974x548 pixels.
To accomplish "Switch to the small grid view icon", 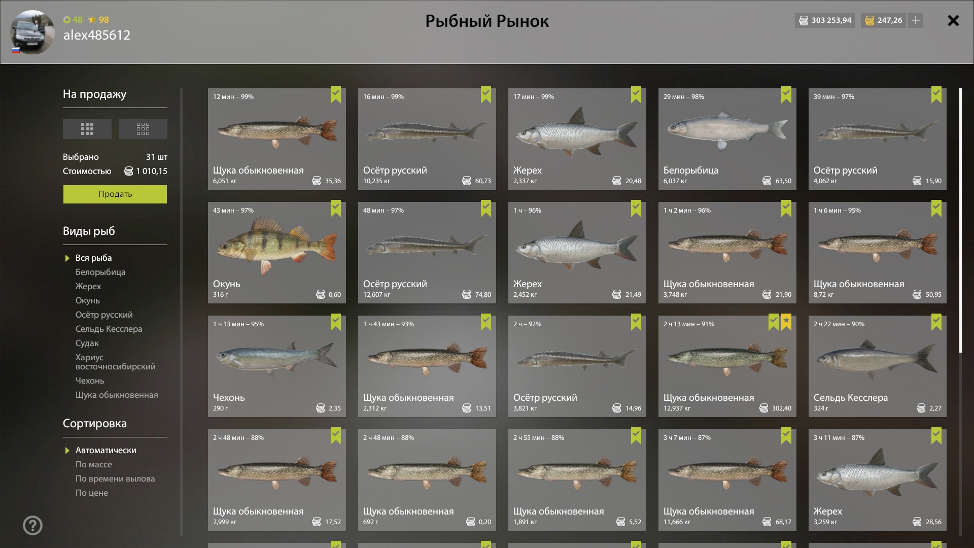I will (x=143, y=129).
